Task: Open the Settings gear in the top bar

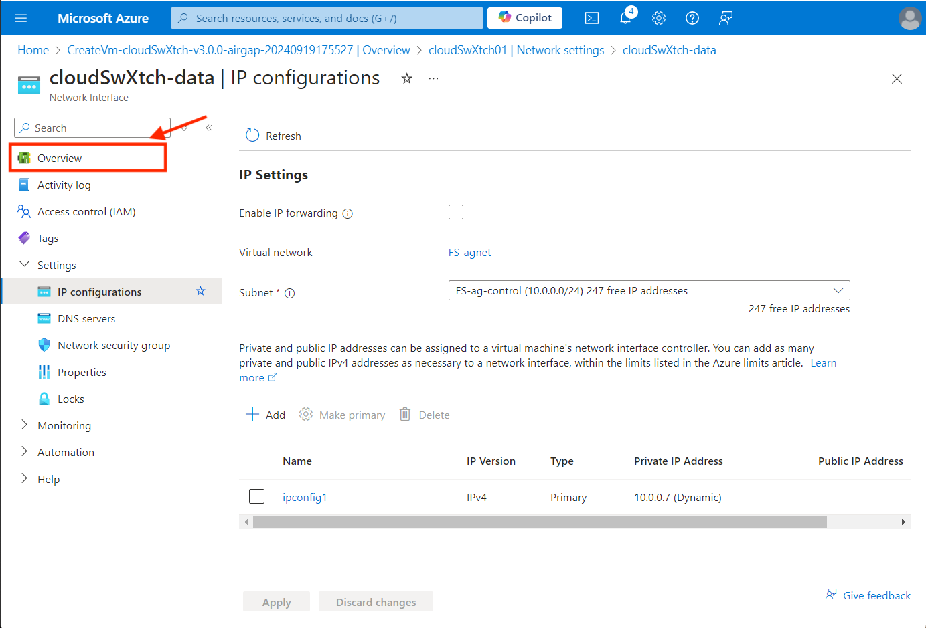Action: [659, 18]
